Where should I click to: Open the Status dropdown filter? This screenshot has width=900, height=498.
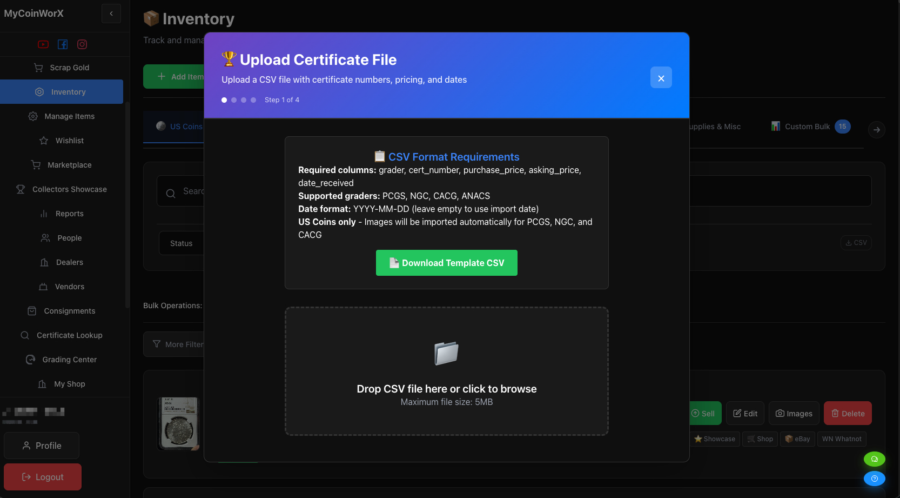[x=182, y=243]
